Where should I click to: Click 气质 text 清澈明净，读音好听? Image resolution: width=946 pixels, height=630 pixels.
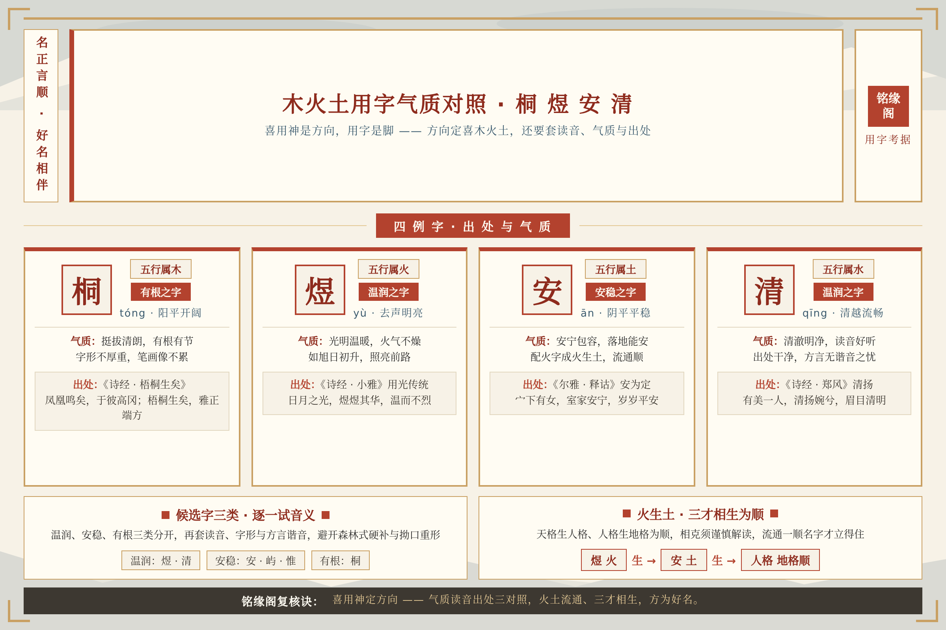coord(829,341)
